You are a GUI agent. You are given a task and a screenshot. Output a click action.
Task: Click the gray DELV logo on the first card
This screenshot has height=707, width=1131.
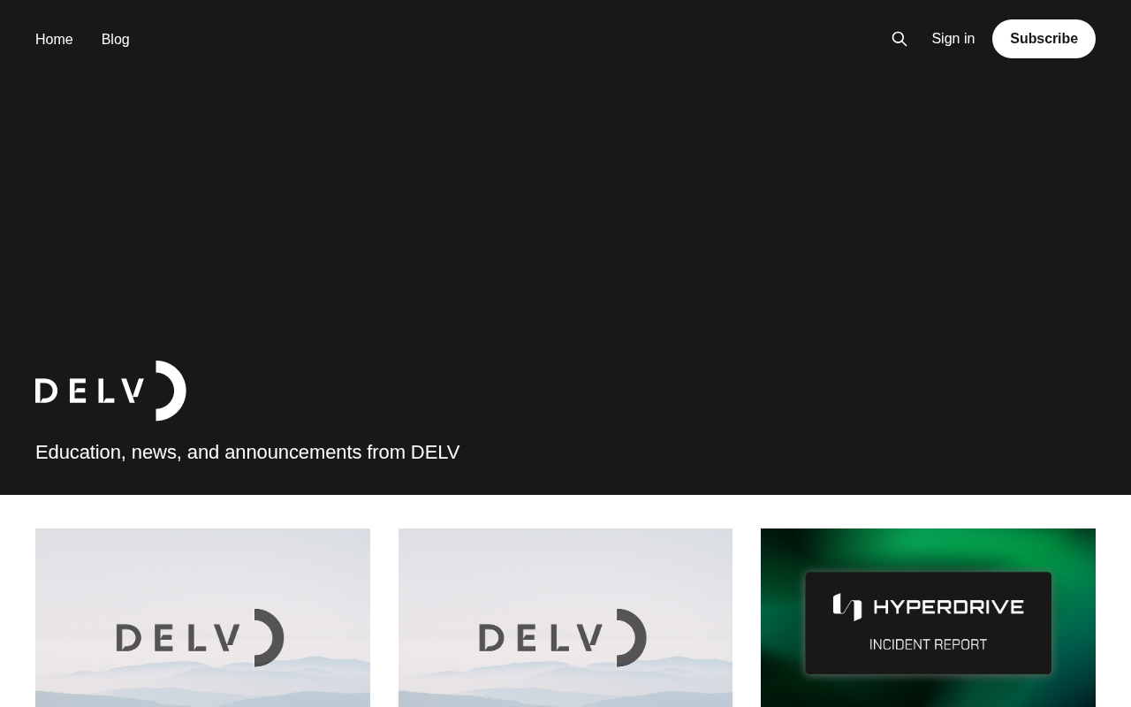pyautogui.click(x=200, y=637)
